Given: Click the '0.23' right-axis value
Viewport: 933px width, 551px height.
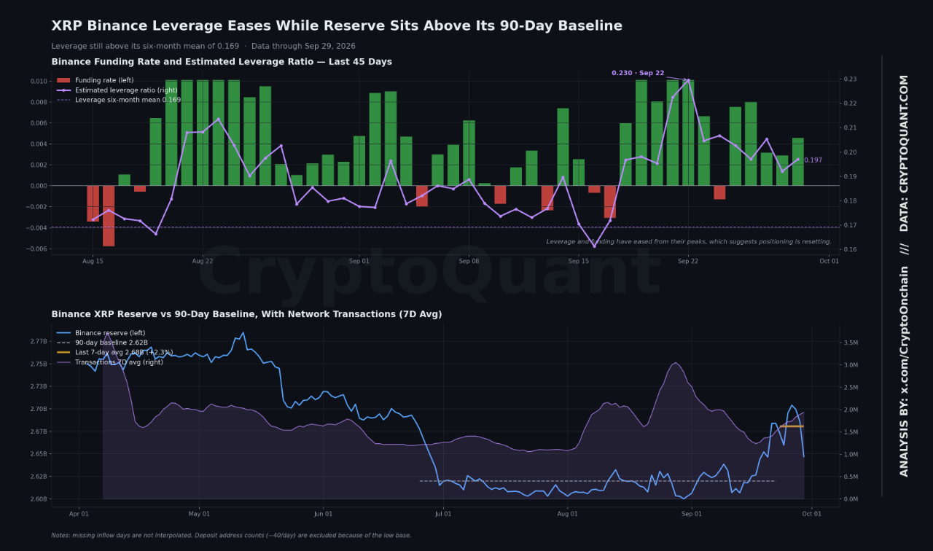Looking at the screenshot, I should (x=851, y=79).
